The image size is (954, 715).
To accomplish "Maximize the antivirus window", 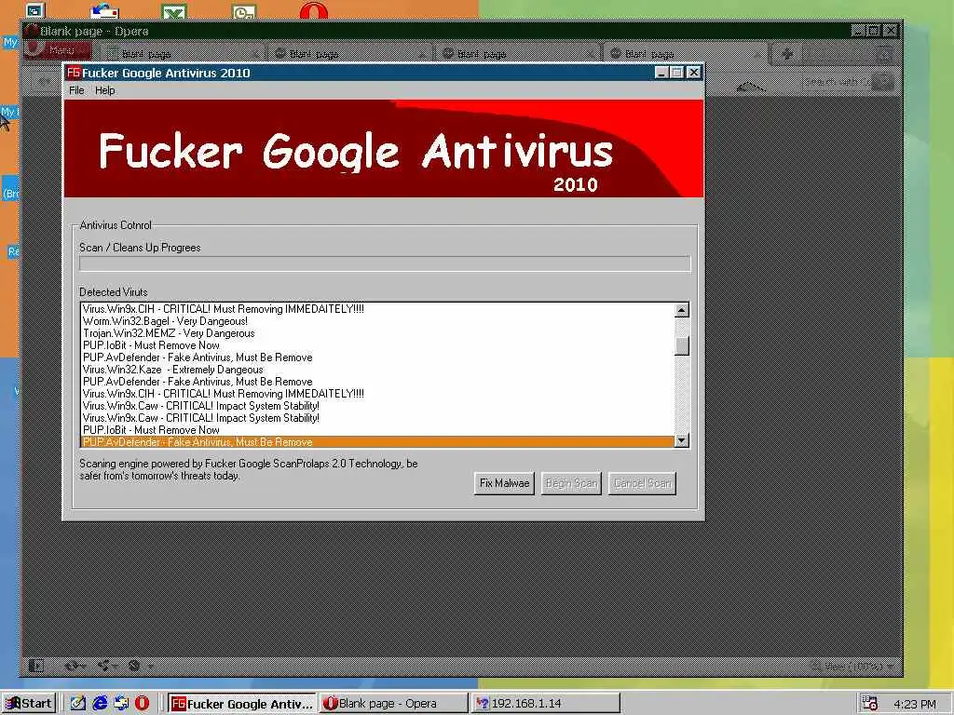I will click(676, 73).
